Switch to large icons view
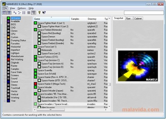The image size is (166, 119). (15, 13)
